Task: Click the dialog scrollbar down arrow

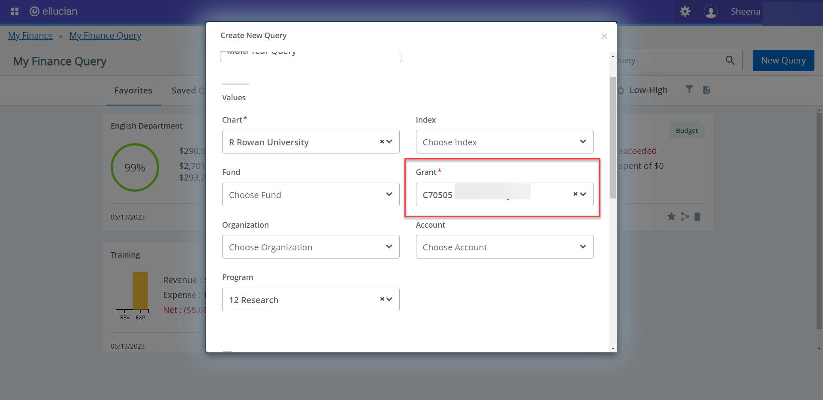Action: [x=613, y=349]
